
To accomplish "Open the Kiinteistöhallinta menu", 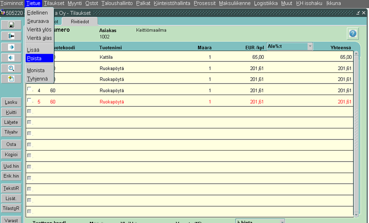I will click(172, 3).
